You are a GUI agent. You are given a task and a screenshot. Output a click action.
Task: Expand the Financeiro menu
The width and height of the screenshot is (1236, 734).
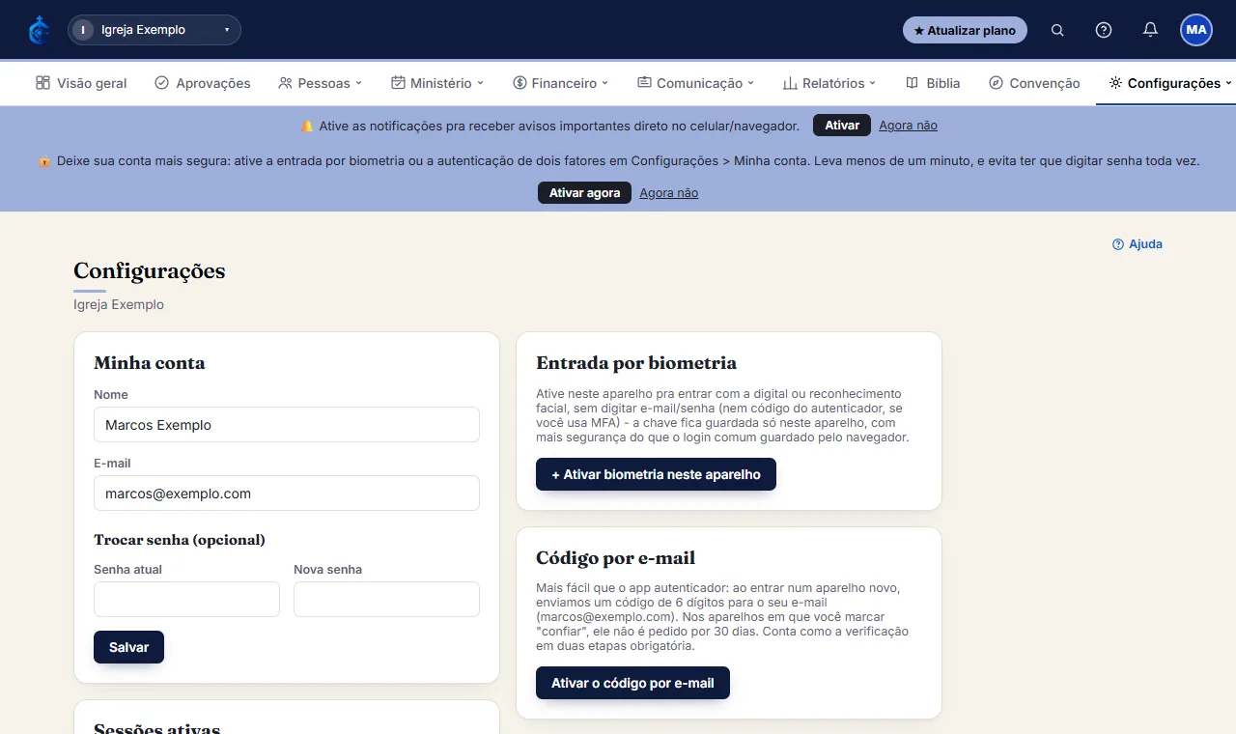(x=561, y=83)
